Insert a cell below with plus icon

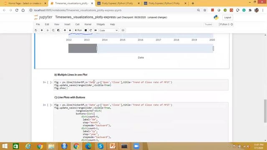click(42, 30)
